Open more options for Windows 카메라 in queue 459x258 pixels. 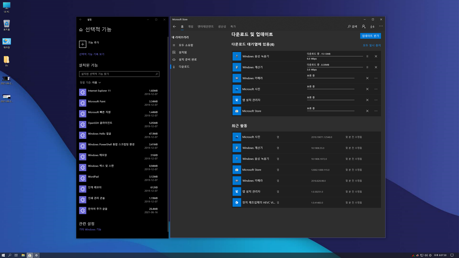[x=376, y=78]
